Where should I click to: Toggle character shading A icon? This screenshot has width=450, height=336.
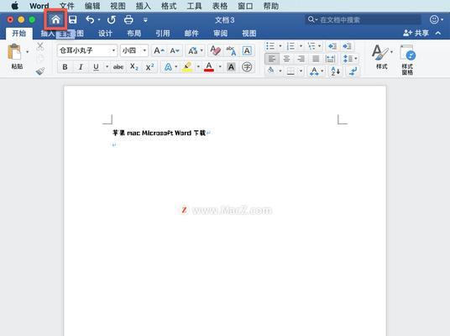(231, 67)
